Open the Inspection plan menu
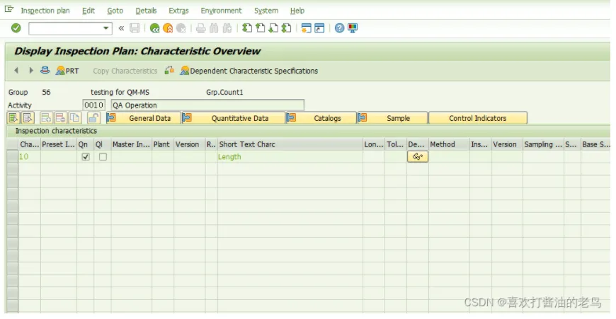 click(x=45, y=11)
